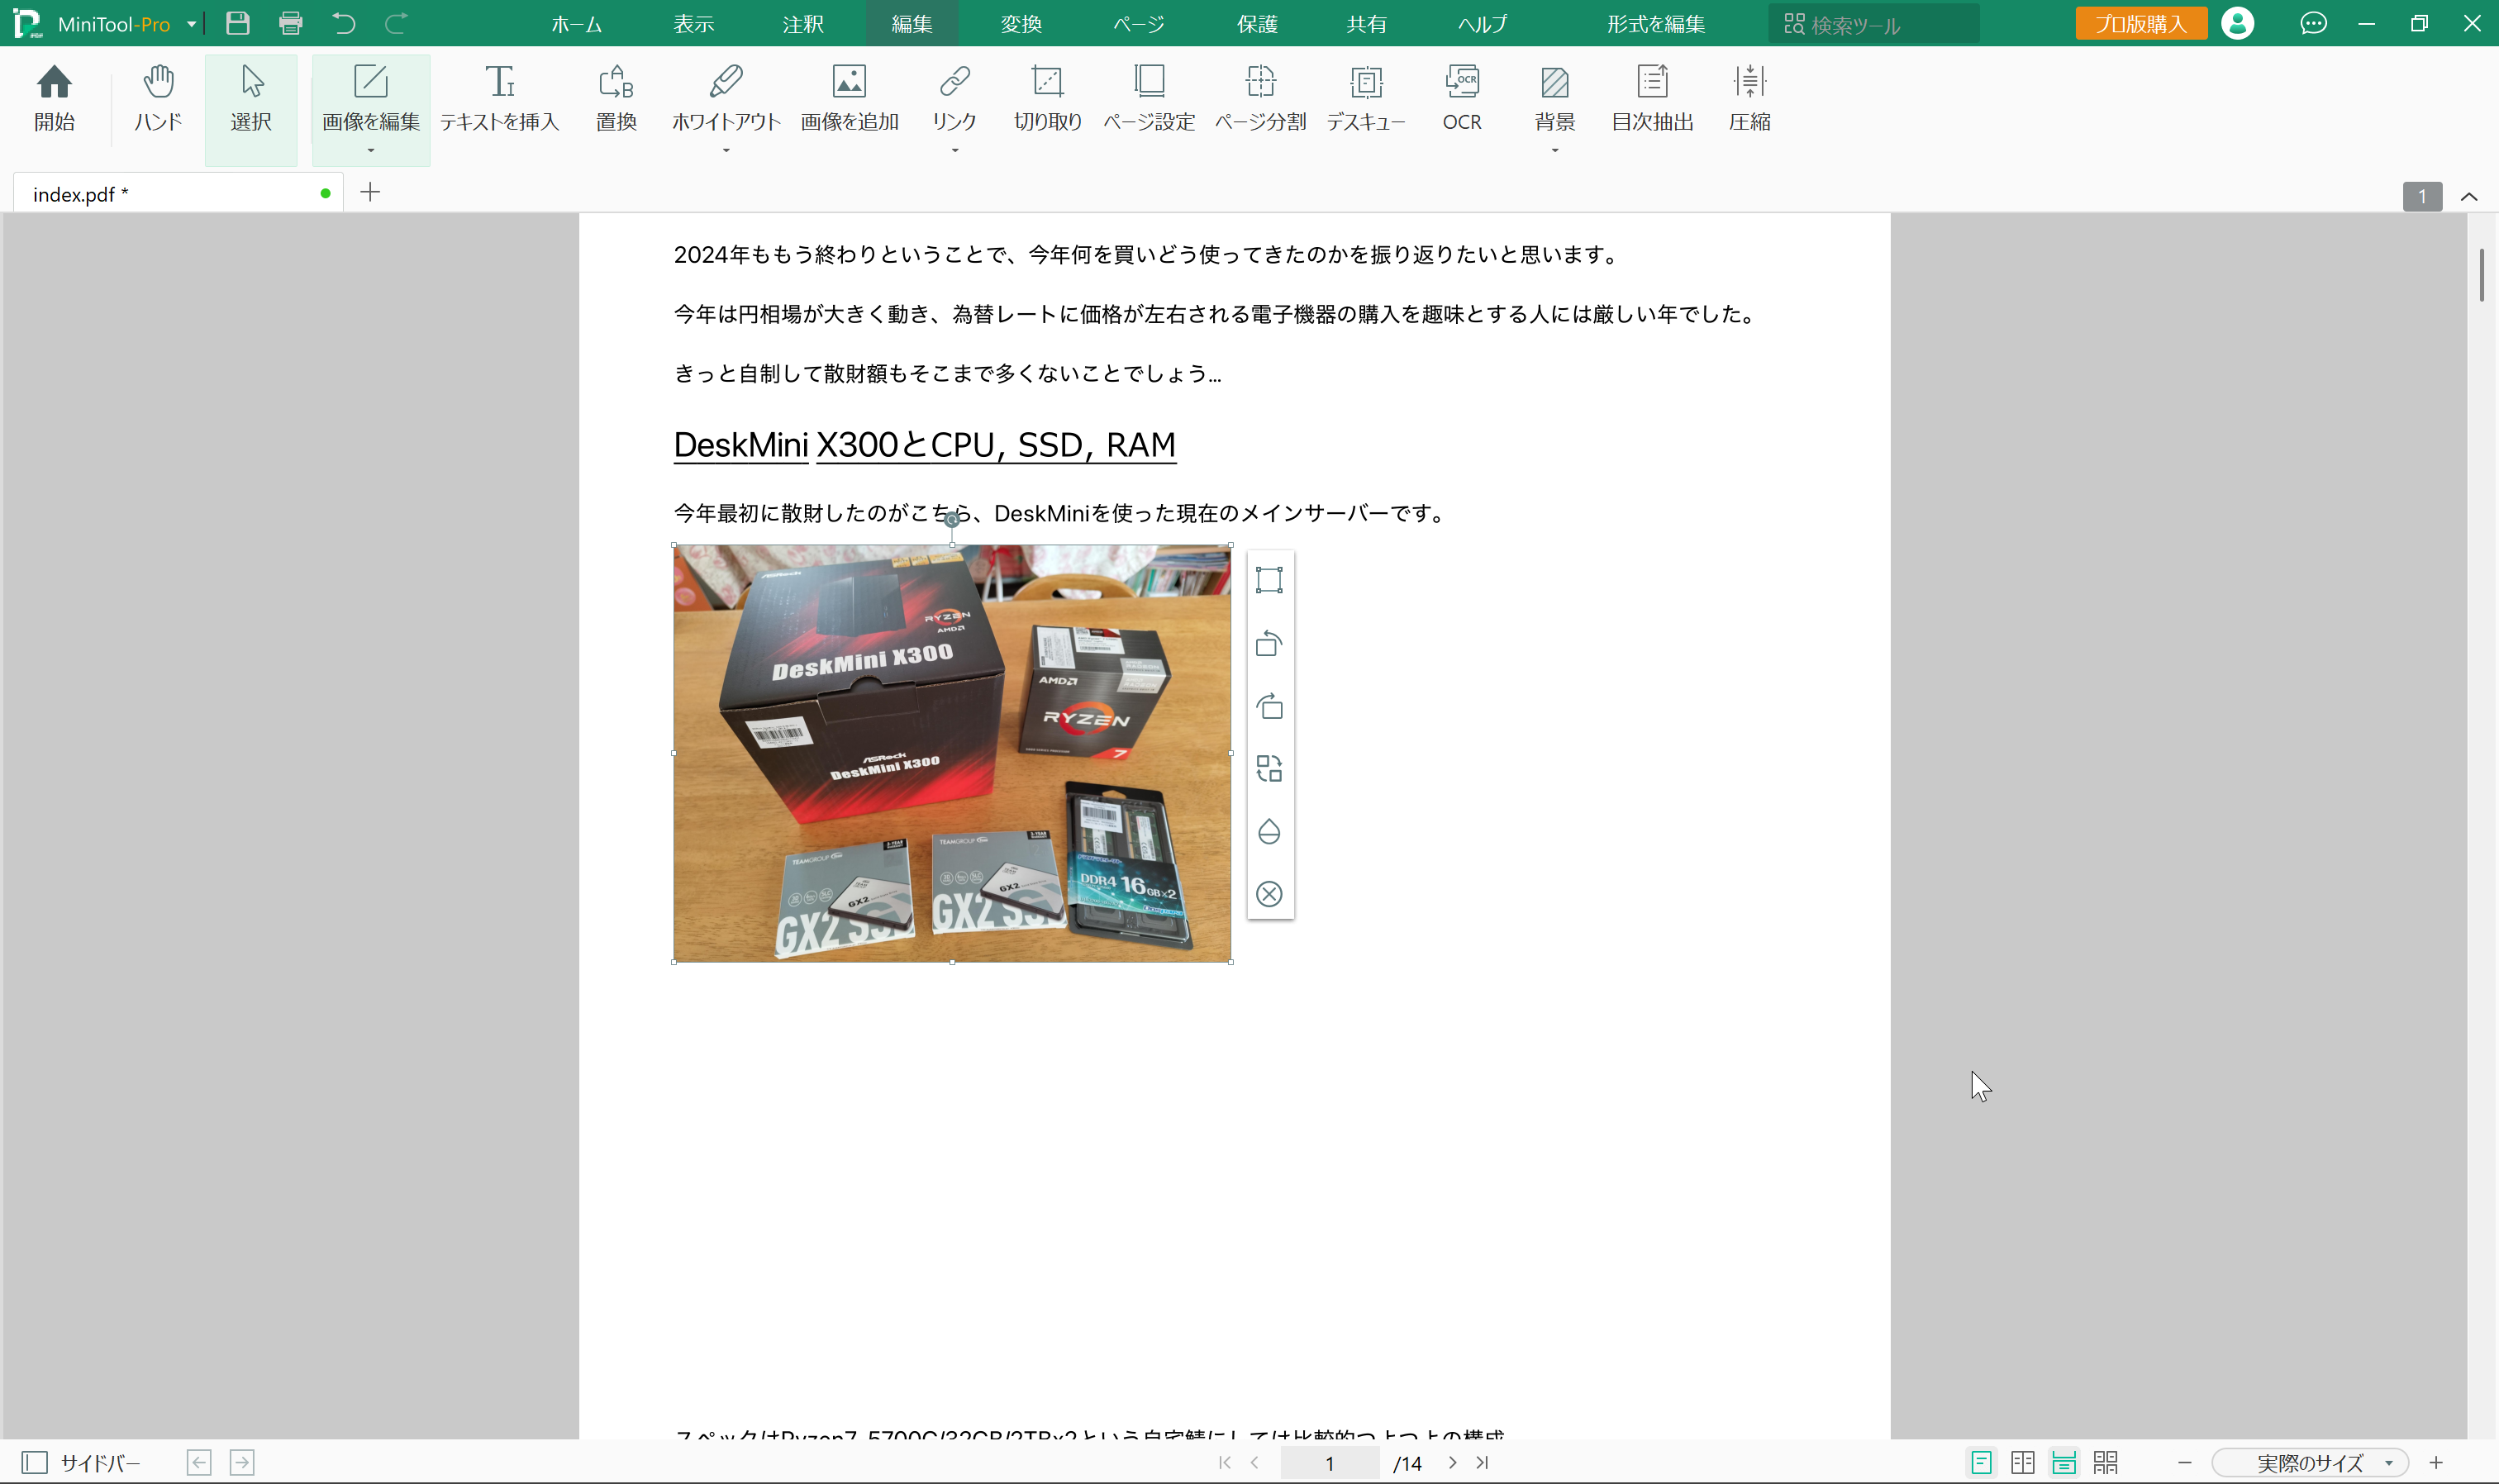Open the ページ tab
Image resolution: width=2499 pixels, height=1484 pixels.
point(1138,24)
